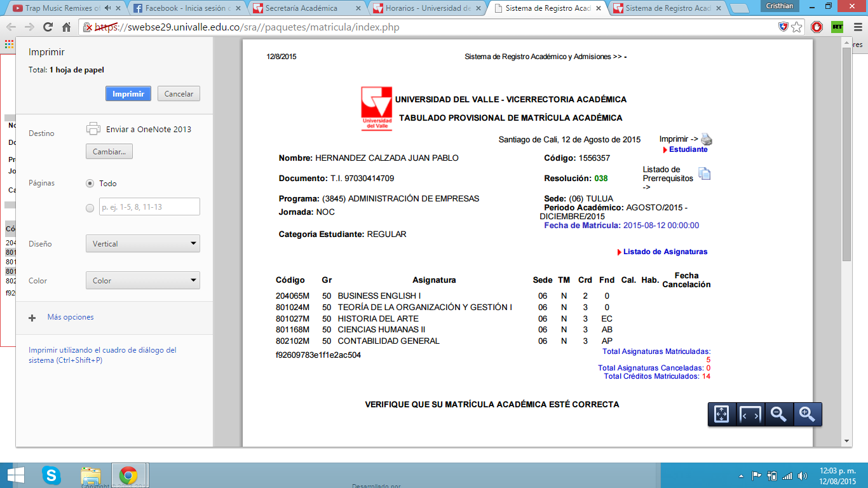Reload the page with refresh icon

tap(48, 27)
